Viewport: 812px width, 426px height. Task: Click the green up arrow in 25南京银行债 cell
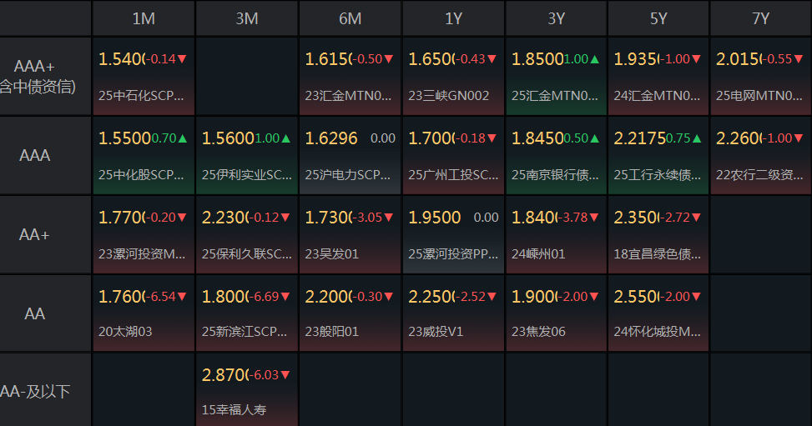(x=594, y=138)
